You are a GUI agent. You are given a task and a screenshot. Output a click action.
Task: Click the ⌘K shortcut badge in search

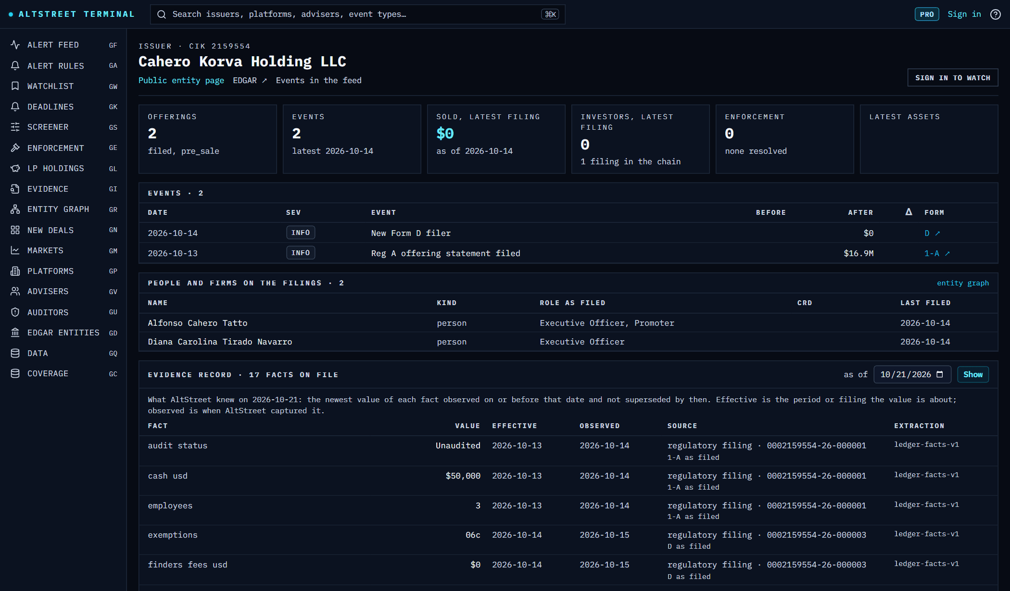pyautogui.click(x=550, y=14)
